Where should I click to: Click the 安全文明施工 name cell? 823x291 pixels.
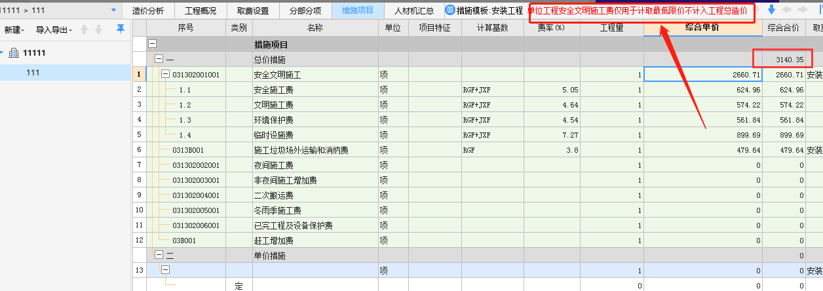[315, 75]
